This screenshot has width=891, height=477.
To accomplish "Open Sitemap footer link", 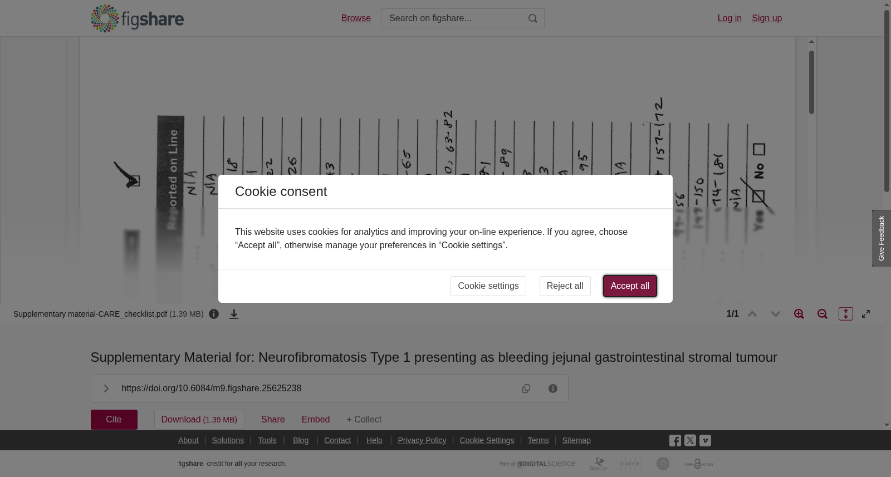I will (576, 440).
